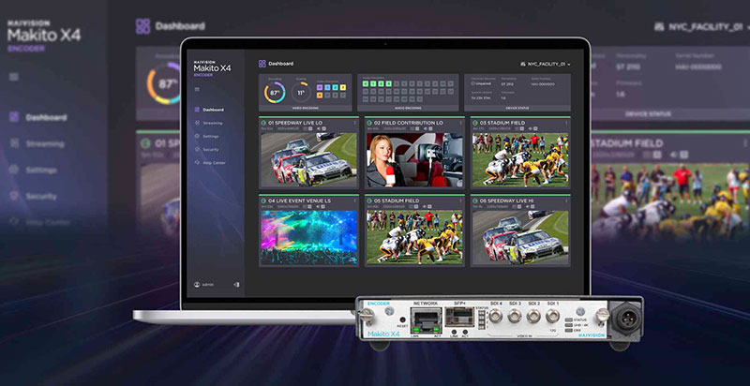Collapse sidebar with the hamburger menu icon
Viewport: 750px width, 386px height.
[197, 89]
